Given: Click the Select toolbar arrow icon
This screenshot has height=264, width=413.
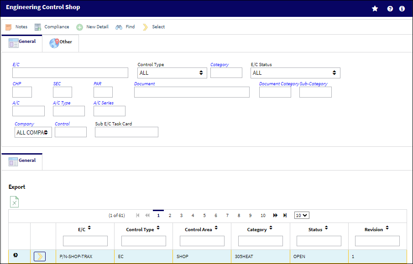Looking at the screenshot, I should click(x=145, y=27).
